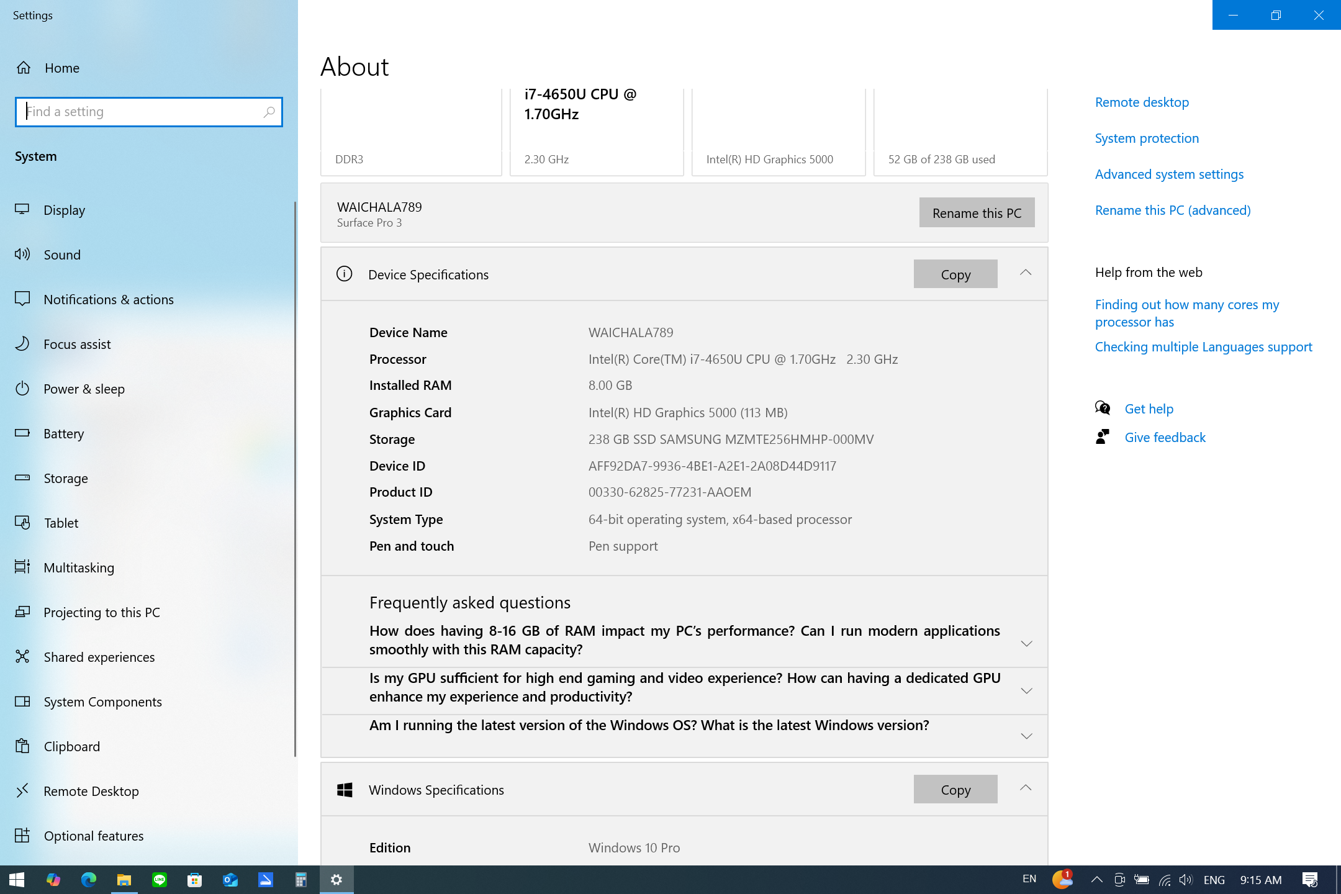Click the Get help chat icon
The height and width of the screenshot is (894, 1341).
coord(1103,408)
